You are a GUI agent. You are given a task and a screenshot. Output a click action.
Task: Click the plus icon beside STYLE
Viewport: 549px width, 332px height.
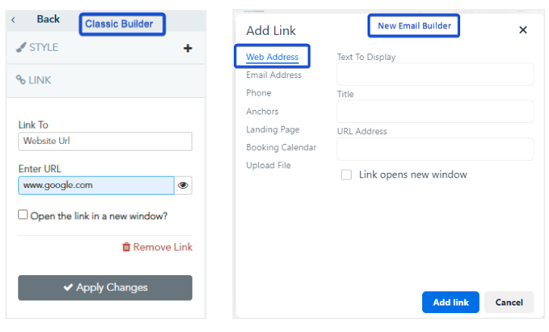click(188, 48)
